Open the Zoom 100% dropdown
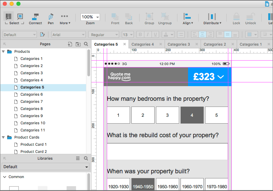Viewport: 273px width, 191px height. (90, 17)
